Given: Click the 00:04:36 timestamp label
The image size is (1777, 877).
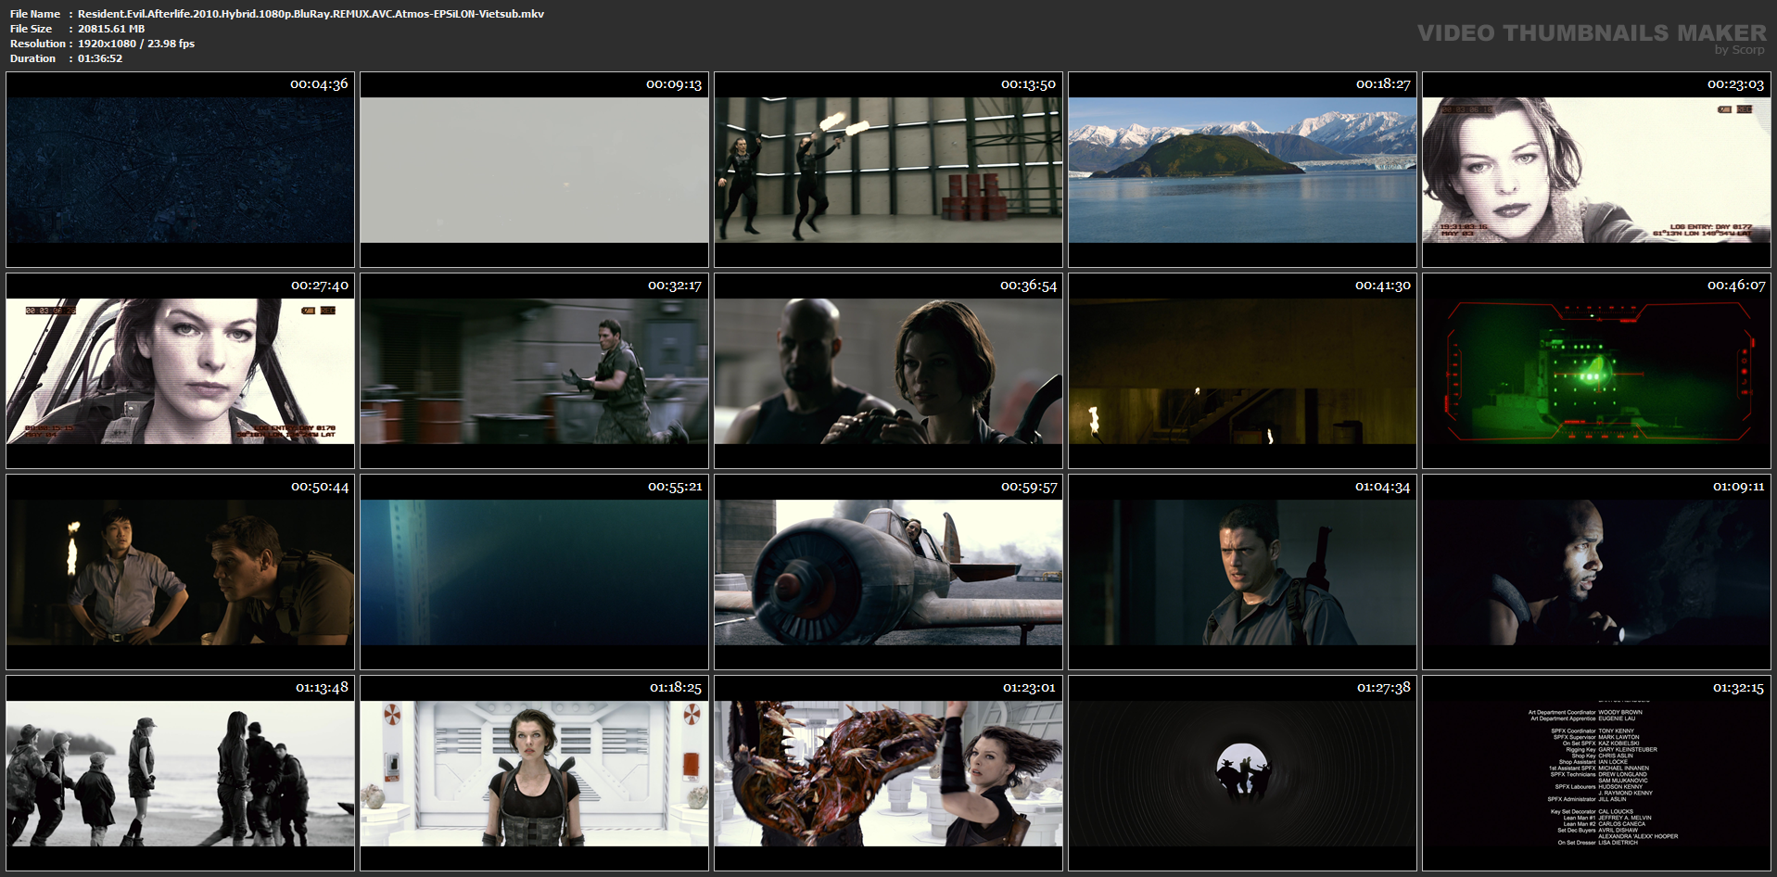Looking at the screenshot, I should [319, 84].
